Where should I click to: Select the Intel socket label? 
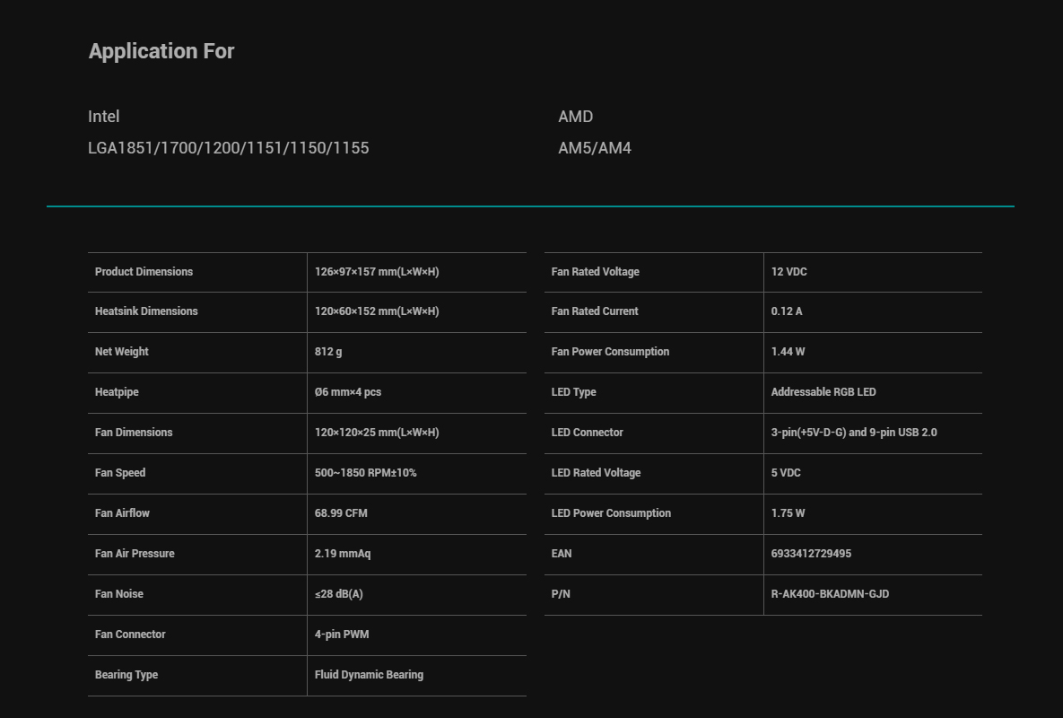click(104, 117)
